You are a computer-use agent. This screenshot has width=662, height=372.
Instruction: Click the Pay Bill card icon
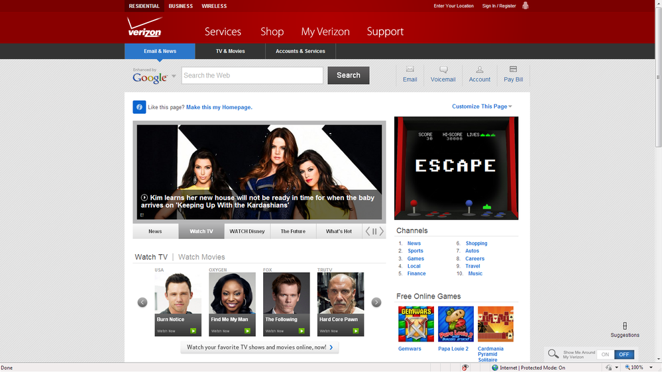[x=513, y=70]
